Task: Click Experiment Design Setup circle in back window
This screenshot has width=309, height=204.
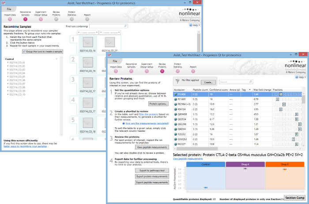Action: [x=41, y=19]
